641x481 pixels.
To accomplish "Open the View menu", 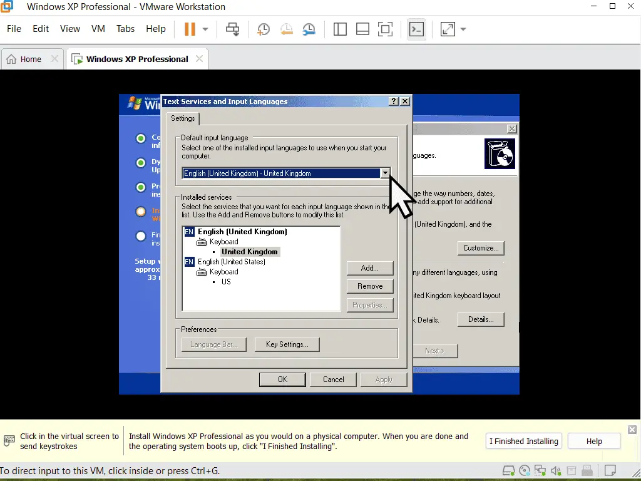I will (70, 29).
